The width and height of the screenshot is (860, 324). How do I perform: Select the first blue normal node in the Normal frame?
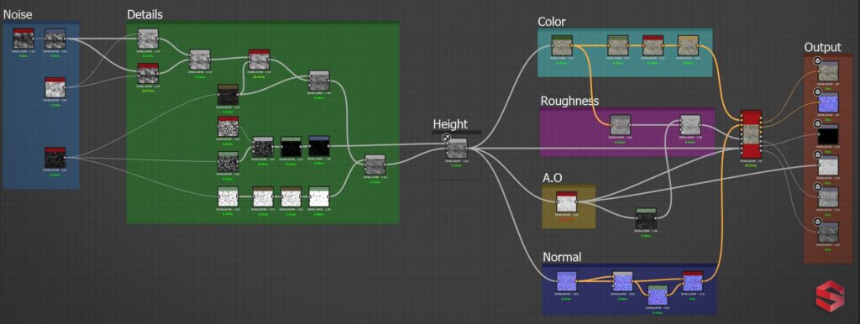click(567, 282)
